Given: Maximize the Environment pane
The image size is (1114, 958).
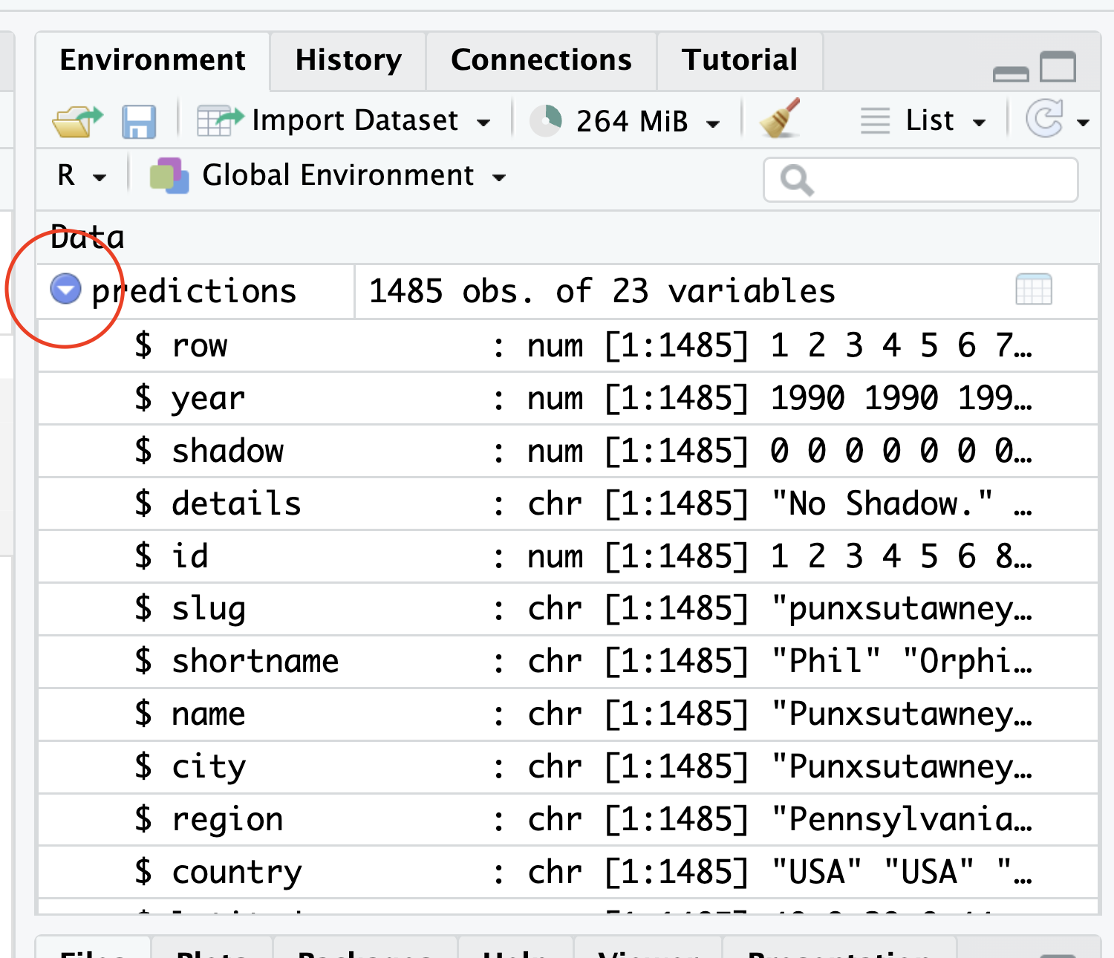Looking at the screenshot, I should click(x=1058, y=66).
